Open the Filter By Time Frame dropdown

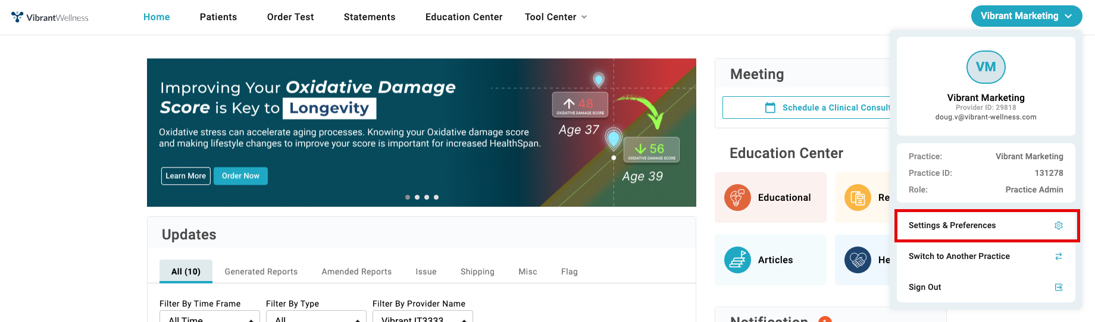[x=209, y=317]
